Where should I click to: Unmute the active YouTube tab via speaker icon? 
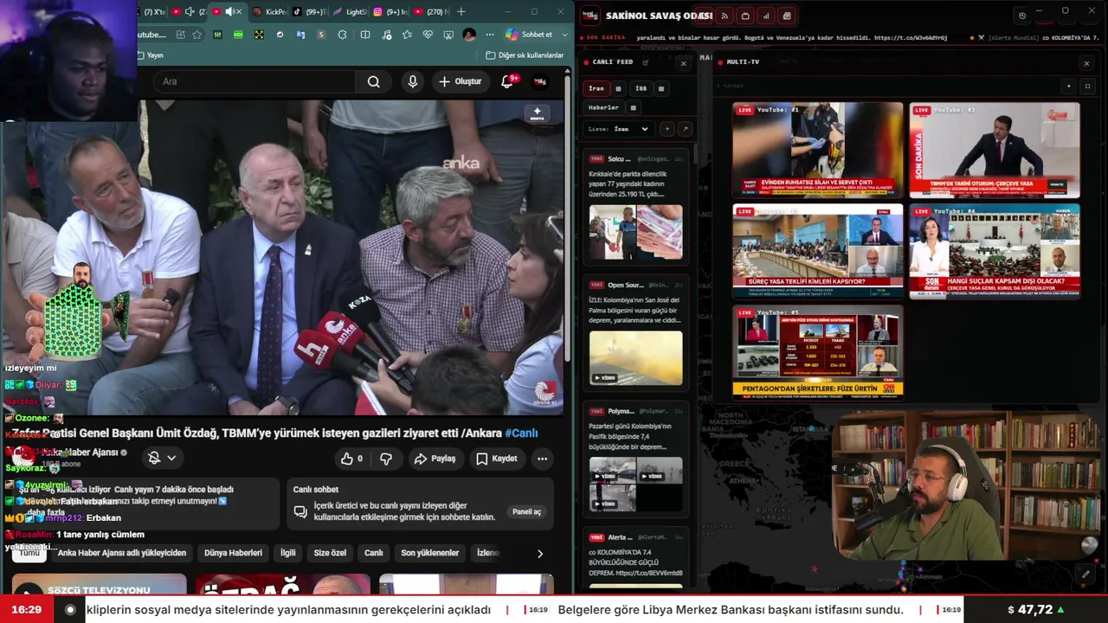click(x=229, y=11)
